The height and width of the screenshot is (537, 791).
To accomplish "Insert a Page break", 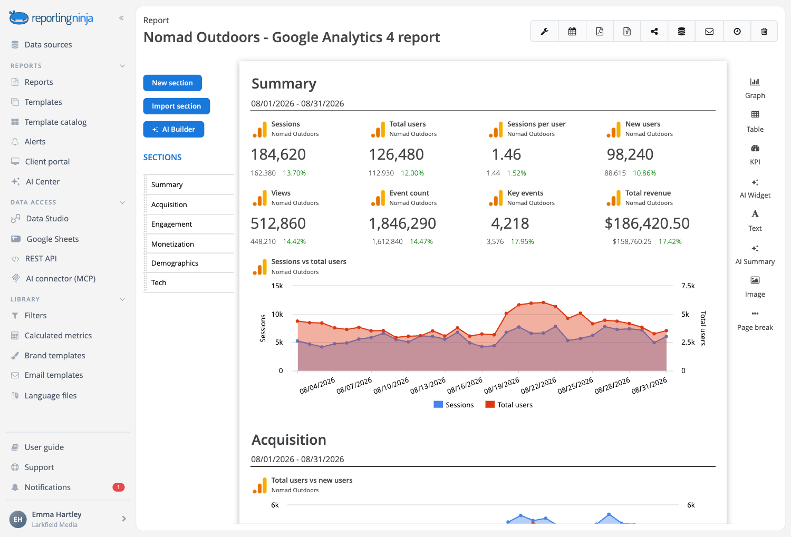I will coord(755,320).
